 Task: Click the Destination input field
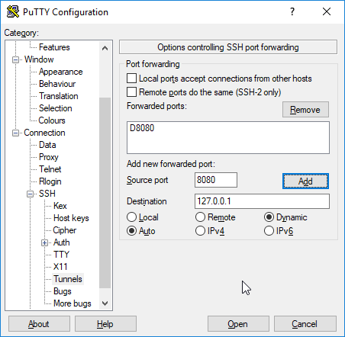262,201
